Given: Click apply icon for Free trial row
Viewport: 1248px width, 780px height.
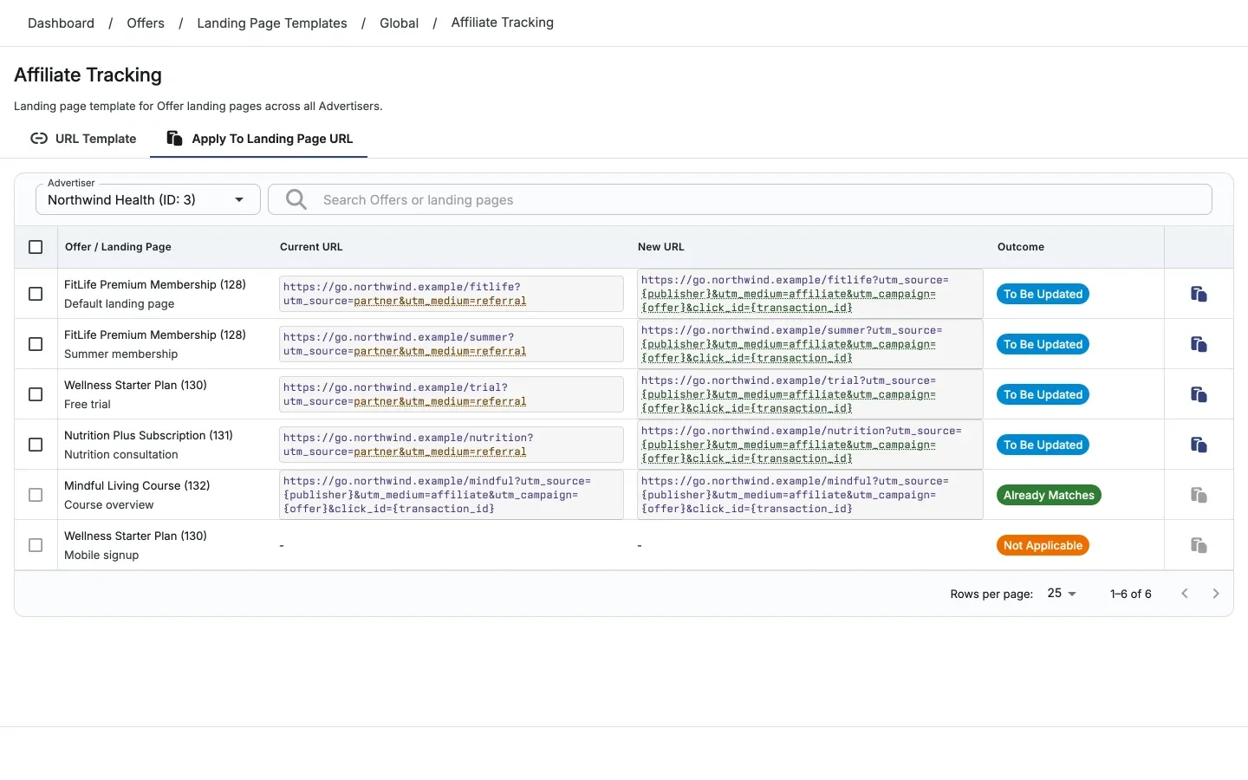Looking at the screenshot, I should tap(1199, 394).
